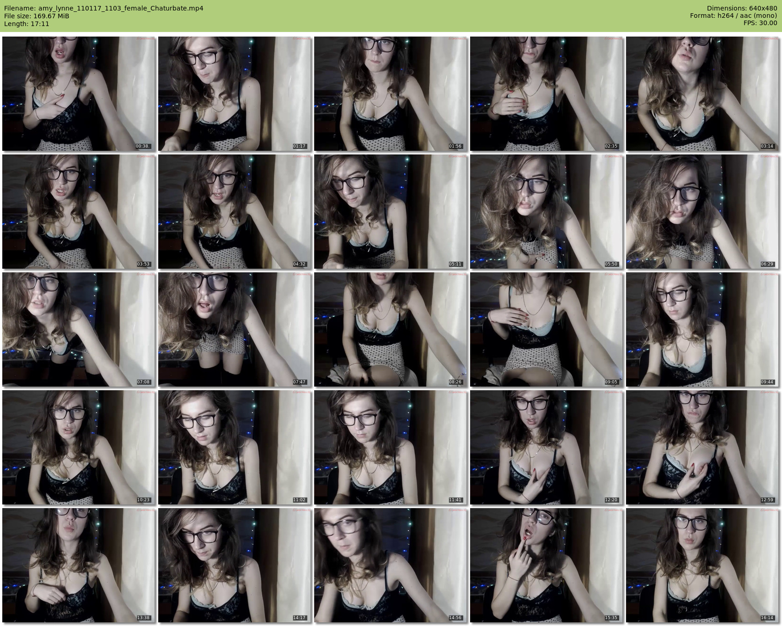The width and height of the screenshot is (782, 626).
Task: Click the frame marked 09:44
Action: (702, 329)
